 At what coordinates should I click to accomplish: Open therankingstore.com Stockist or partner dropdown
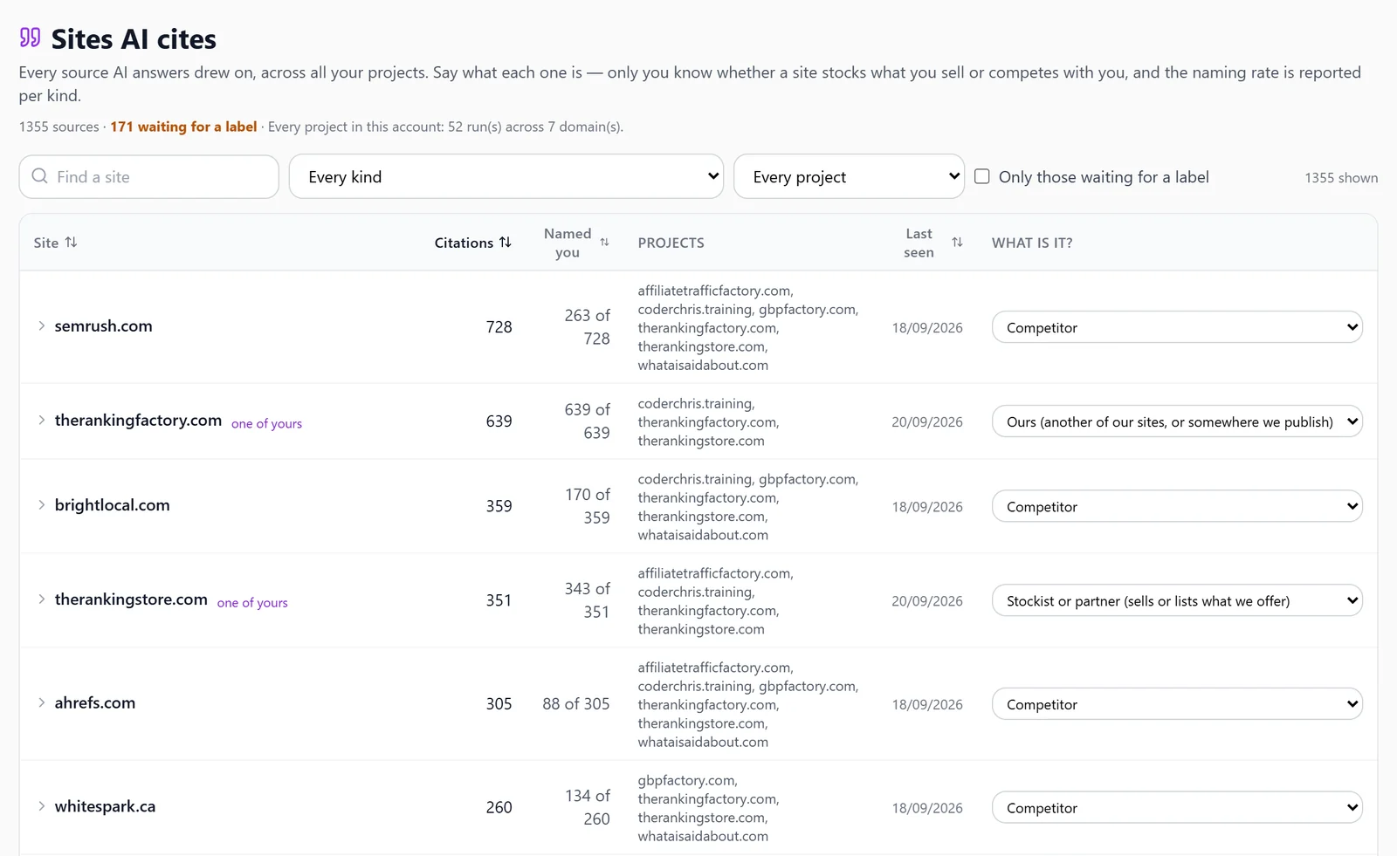point(1177,600)
